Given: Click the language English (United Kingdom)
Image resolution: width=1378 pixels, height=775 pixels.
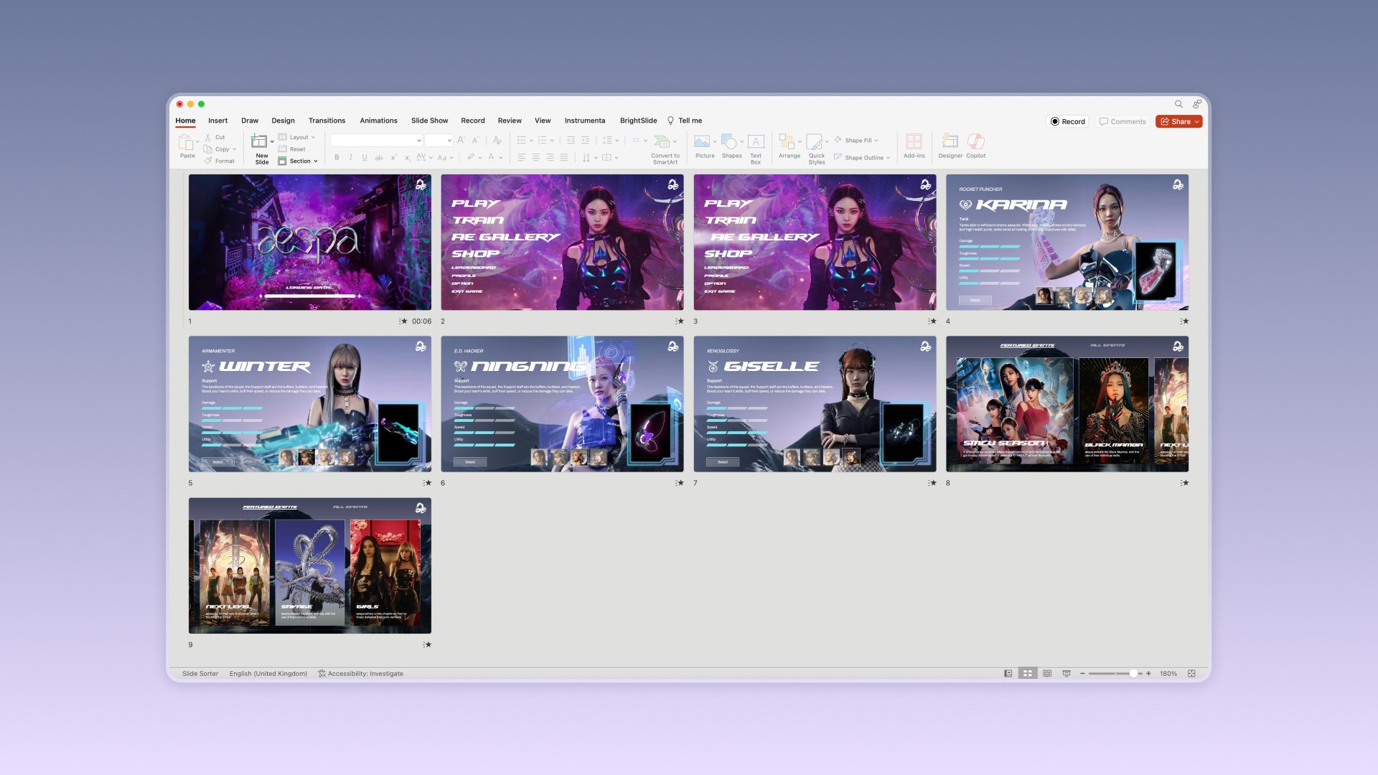Looking at the screenshot, I should point(268,674).
